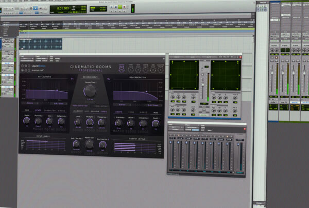Close the downmixer plugin window
Image resolution: width=309 pixels, height=208 pixels.
point(245,129)
